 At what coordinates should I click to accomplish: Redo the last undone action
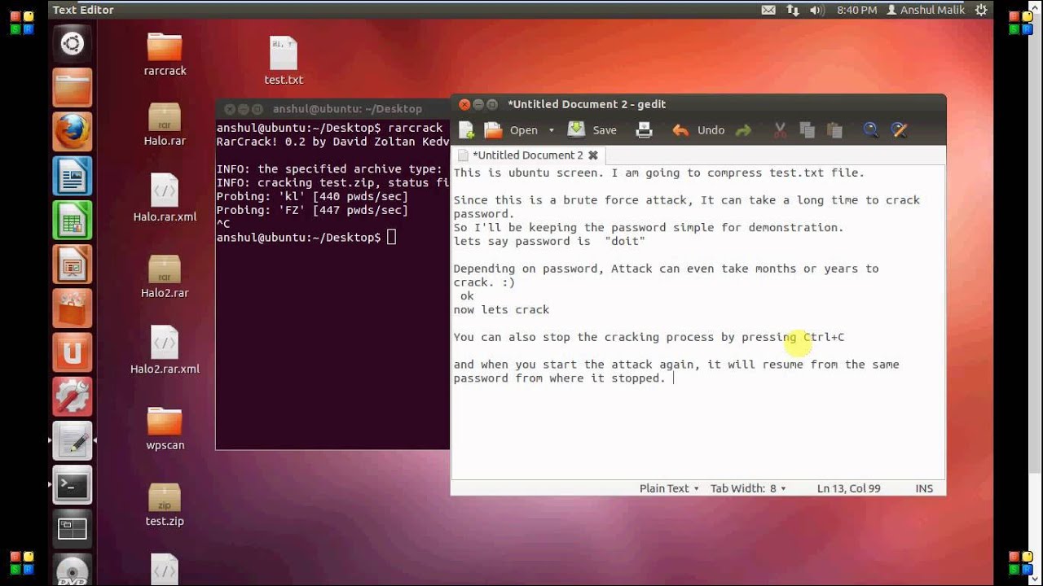(x=743, y=130)
